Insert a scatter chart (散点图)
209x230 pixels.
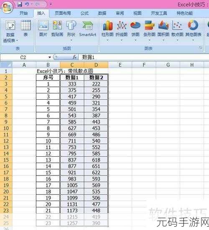tap(177, 31)
